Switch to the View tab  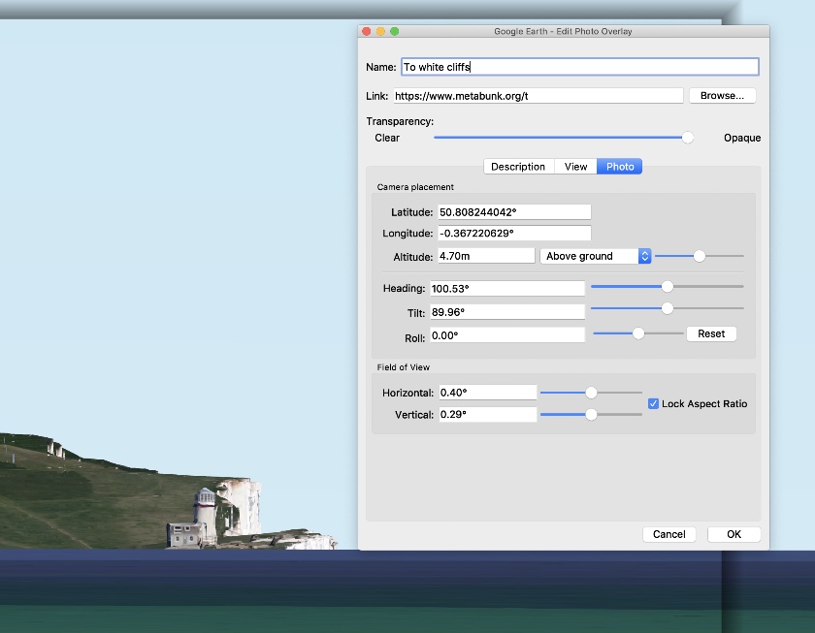pos(575,167)
